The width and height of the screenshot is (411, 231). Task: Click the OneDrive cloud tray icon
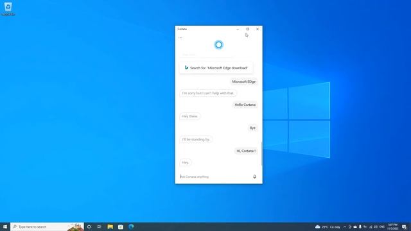coord(355,227)
